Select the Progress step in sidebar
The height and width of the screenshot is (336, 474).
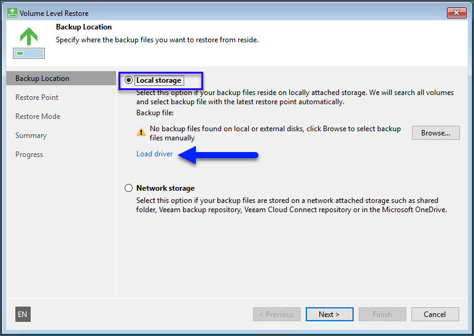[x=29, y=155]
